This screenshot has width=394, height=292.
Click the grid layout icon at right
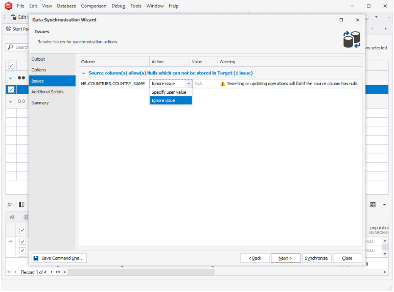click(373, 204)
